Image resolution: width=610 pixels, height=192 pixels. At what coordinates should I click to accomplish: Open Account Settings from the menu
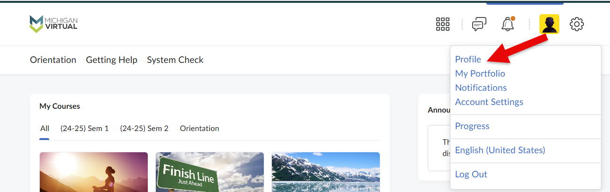pyautogui.click(x=489, y=102)
